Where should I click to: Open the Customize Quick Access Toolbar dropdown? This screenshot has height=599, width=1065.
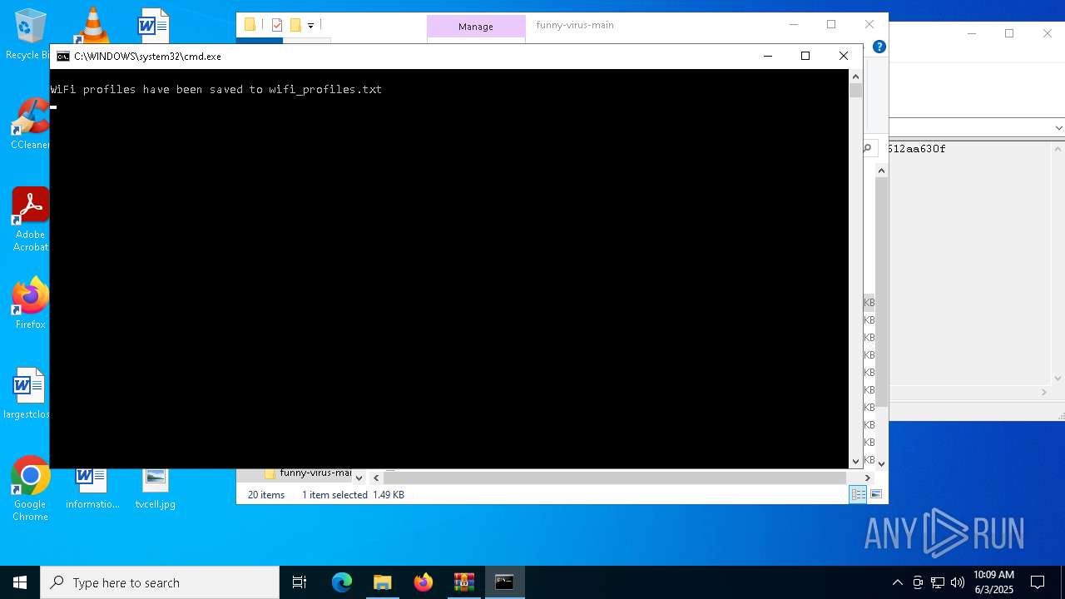coord(310,25)
